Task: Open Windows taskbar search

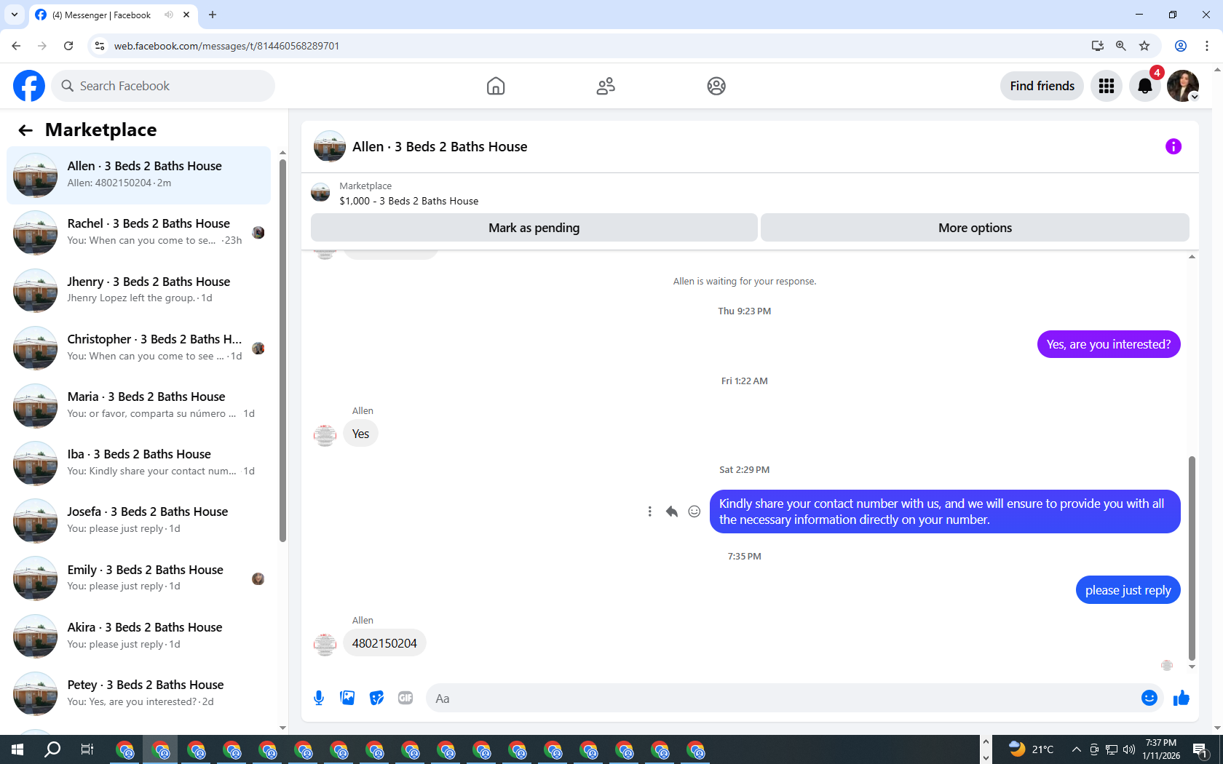Action: [x=52, y=749]
